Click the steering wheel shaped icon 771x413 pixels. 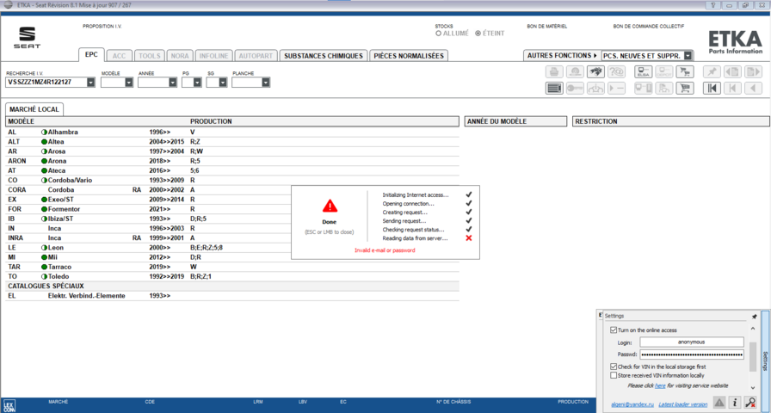pos(596,88)
